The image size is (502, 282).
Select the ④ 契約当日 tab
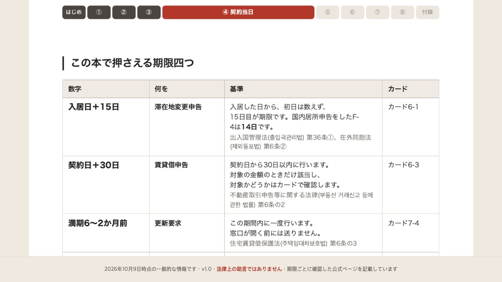coord(238,12)
